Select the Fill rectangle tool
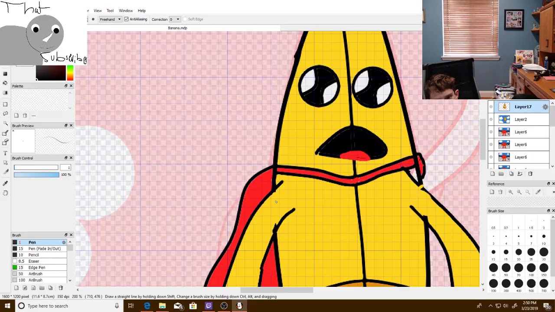The image size is (555, 312). pyautogui.click(x=5, y=74)
